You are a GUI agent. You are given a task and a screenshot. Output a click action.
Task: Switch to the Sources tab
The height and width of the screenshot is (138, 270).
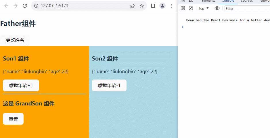coord(247,1)
